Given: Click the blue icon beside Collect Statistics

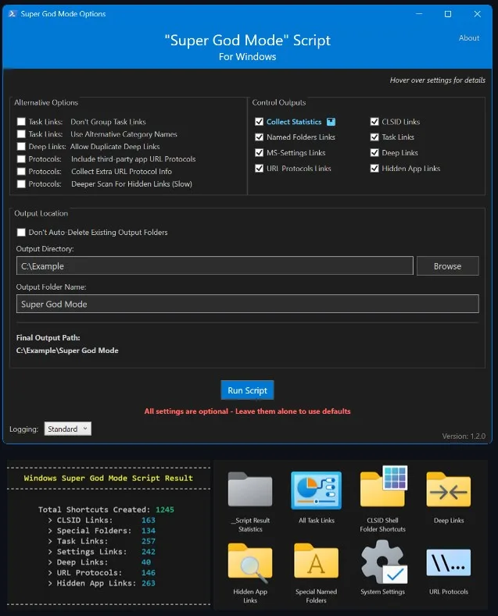Looking at the screenshot, I should point(331,122).
